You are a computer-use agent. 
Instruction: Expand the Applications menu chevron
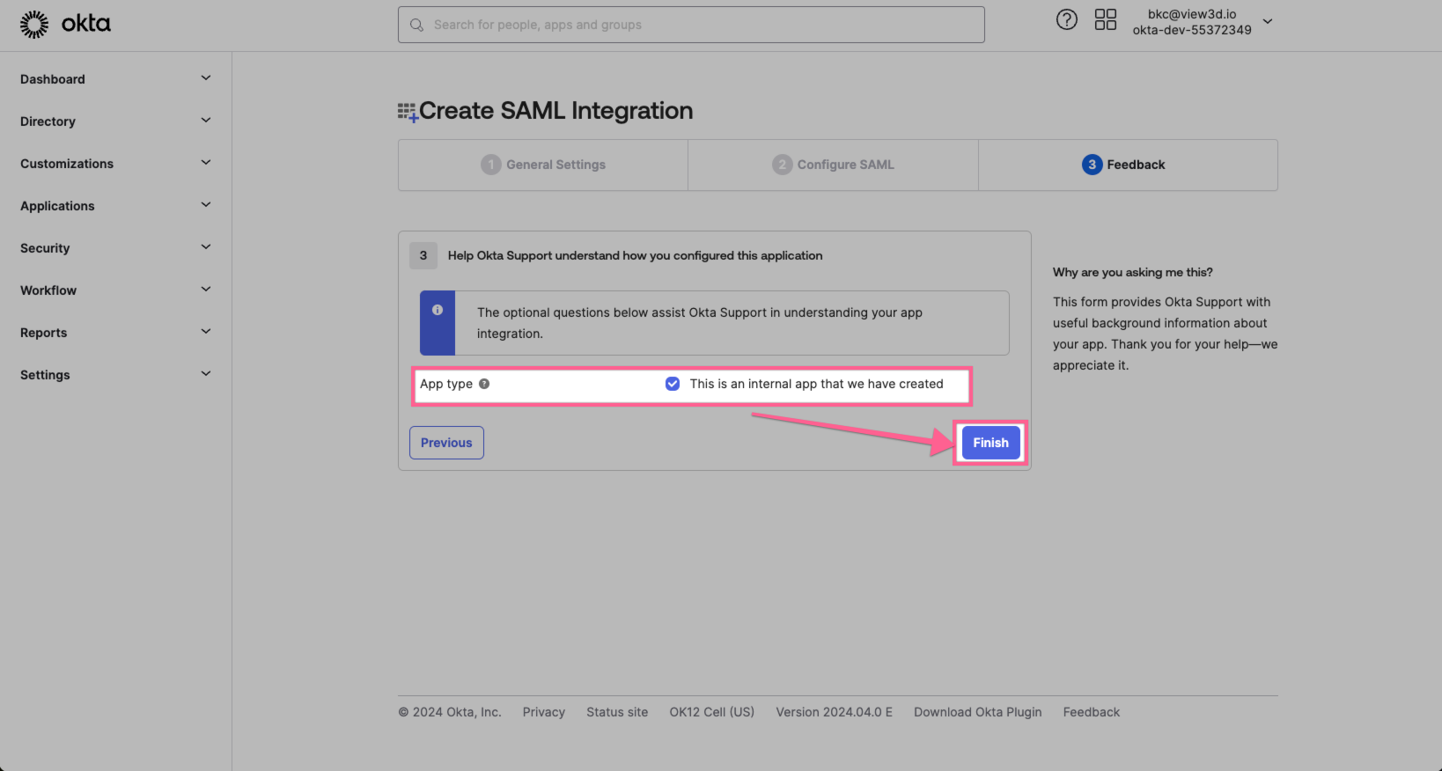pyautogui.click(x=206, y=205)
